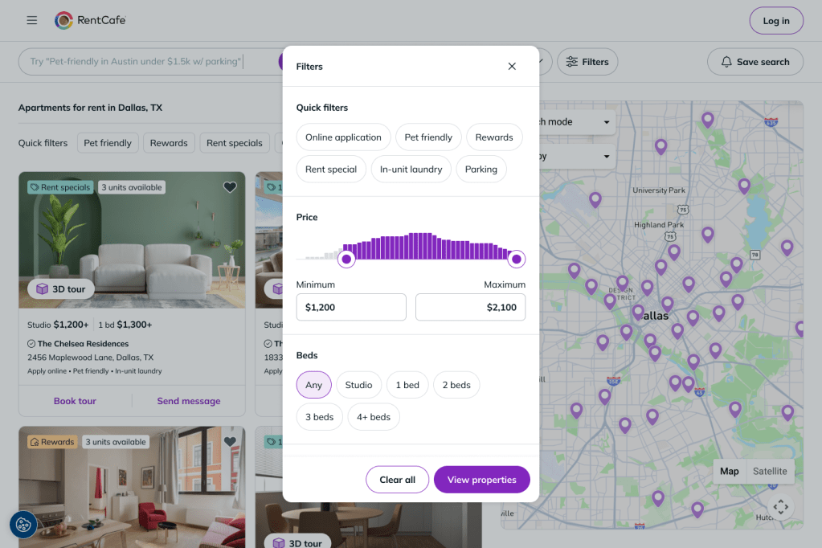The image size is (822, 548).
Task: Select the 2 beds option
Action: click(x=456, y=385)
